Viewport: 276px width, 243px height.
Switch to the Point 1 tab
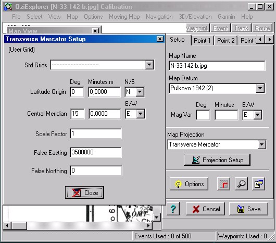202,41
